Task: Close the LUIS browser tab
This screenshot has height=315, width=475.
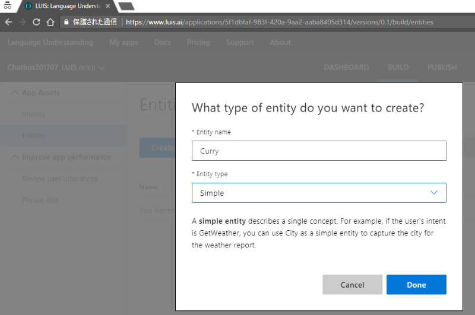Action: pos(108,6)
